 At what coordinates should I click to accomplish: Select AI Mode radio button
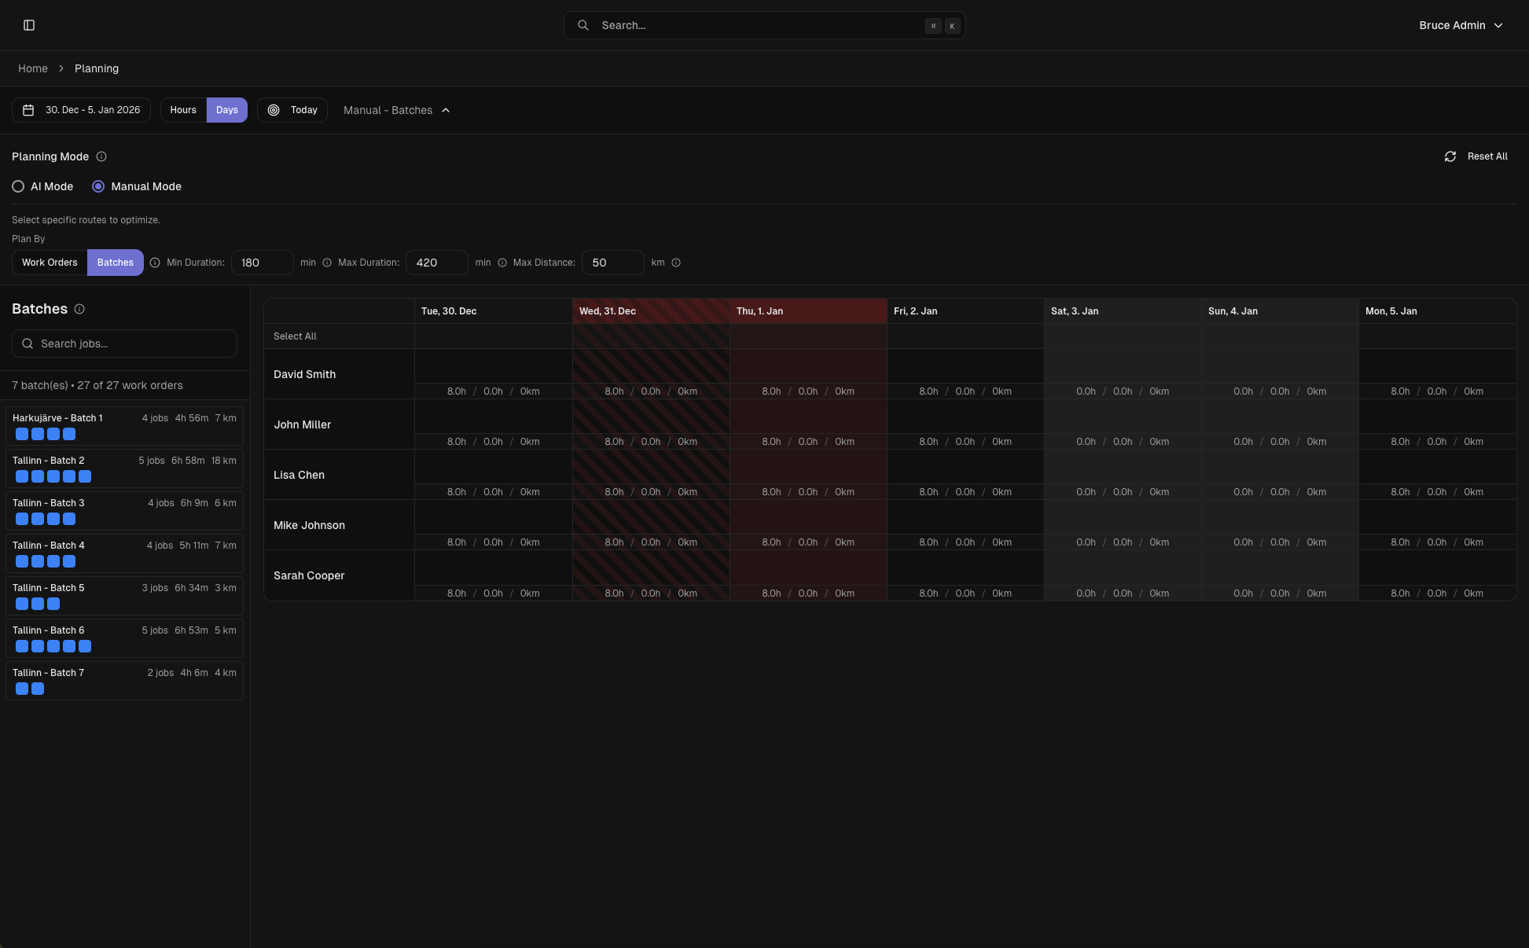pos(18,186)
